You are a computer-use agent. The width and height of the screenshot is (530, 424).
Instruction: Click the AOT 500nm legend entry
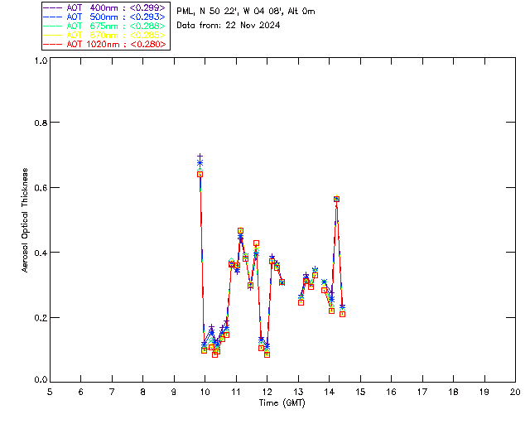pos(104,17)
